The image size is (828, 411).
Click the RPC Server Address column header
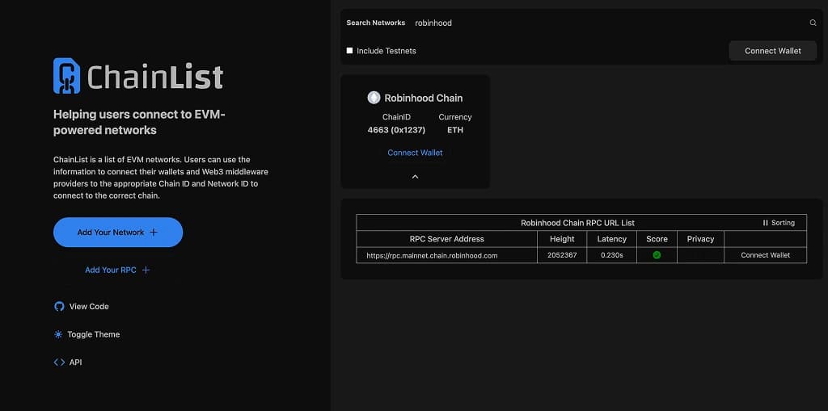[x=446, y=239]
